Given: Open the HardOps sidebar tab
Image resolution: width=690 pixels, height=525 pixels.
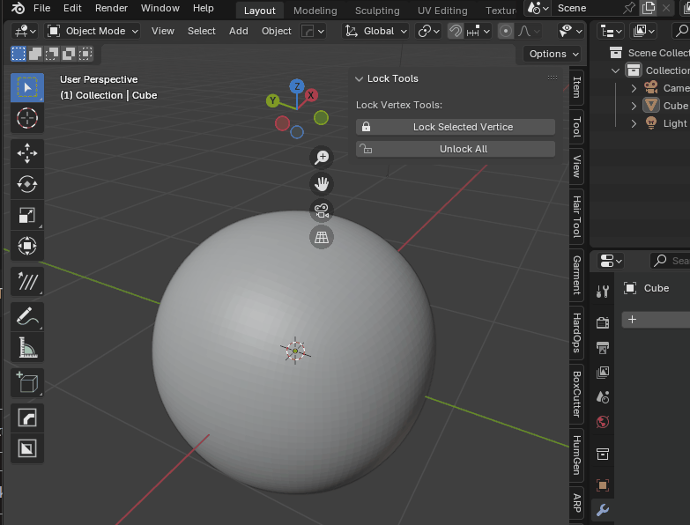Looking at the screenshot, I should click(577, 333).
